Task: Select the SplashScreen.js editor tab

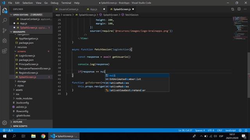Action: click(x=122, y=9)
